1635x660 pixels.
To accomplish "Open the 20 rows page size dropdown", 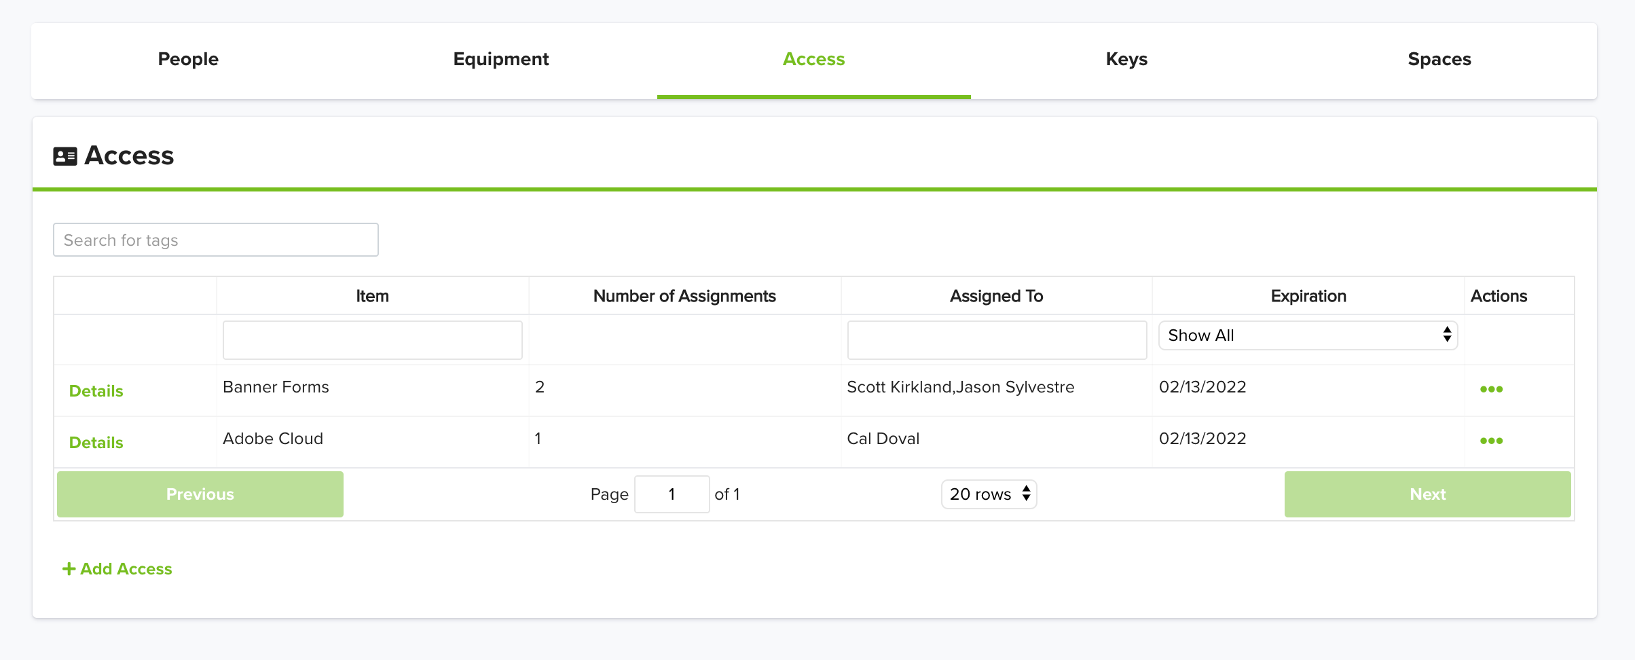I will (989, 494).
